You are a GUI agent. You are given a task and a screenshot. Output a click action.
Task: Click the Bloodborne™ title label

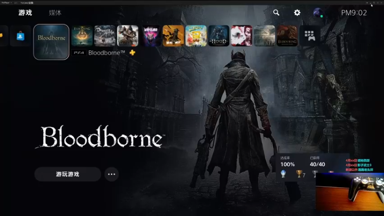pyautogui.click(x=107, y=53)
